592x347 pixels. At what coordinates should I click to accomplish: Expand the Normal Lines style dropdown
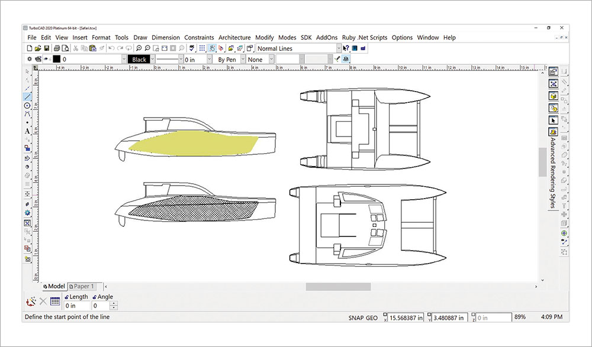pos(339,48)
